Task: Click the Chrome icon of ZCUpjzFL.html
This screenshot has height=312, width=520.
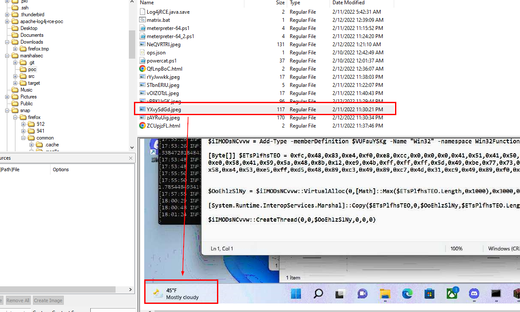Action: tap(143, 126)
